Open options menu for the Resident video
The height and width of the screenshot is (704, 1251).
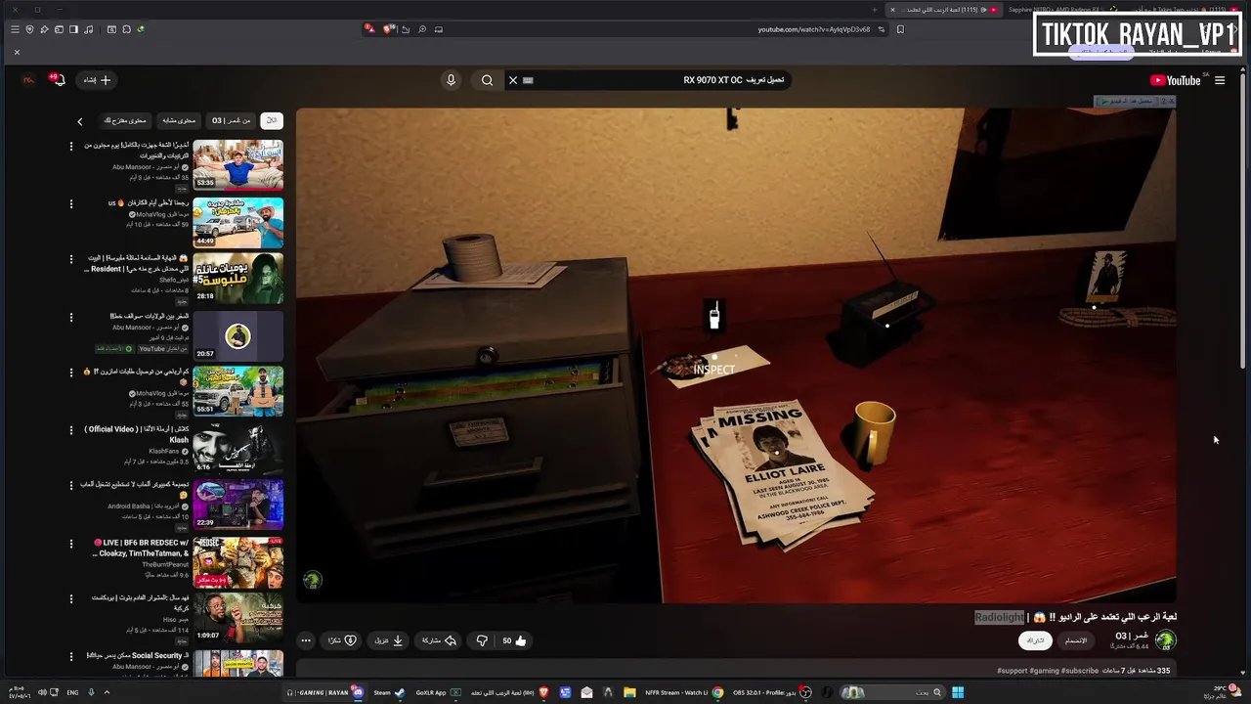click(x=70, y=260)
